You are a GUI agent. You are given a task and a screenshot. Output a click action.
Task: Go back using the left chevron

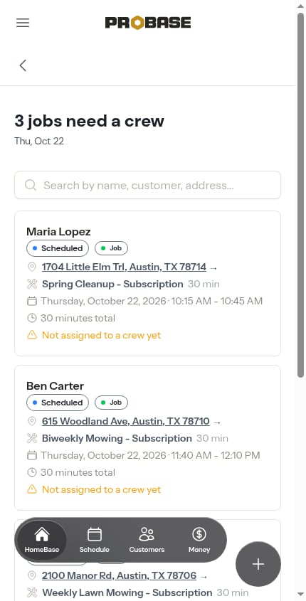point(23,65)
